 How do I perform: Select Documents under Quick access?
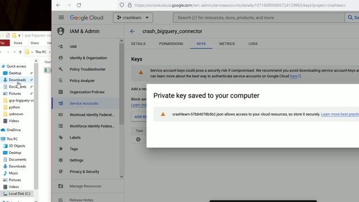pyautogui.click(x=17, y=87)
